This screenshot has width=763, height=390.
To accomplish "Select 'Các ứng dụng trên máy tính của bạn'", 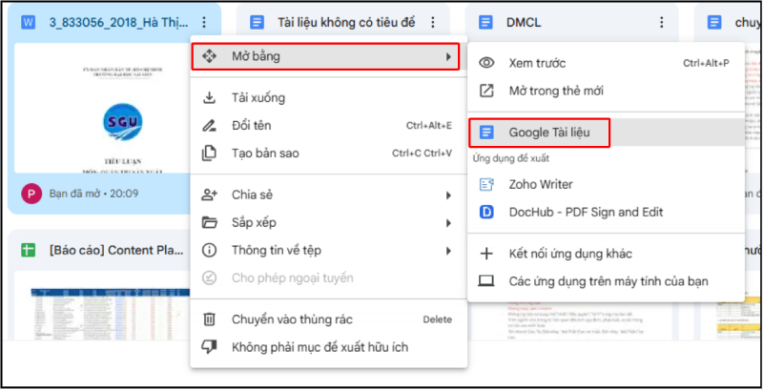I will point(606,281).
